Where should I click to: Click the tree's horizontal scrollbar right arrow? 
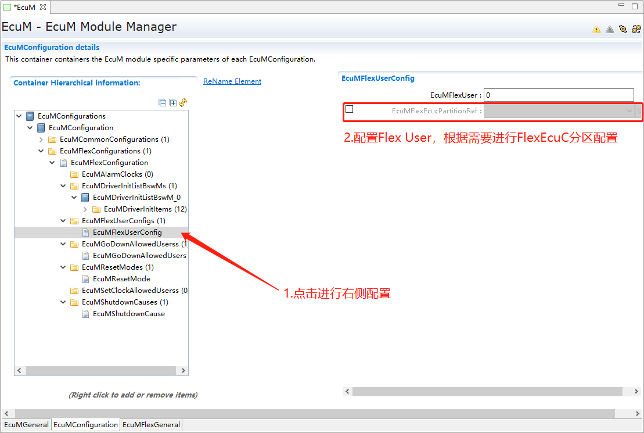[184, 371]
